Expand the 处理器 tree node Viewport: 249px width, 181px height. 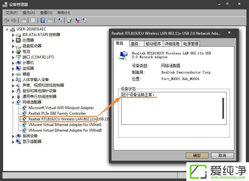[13, 40]
